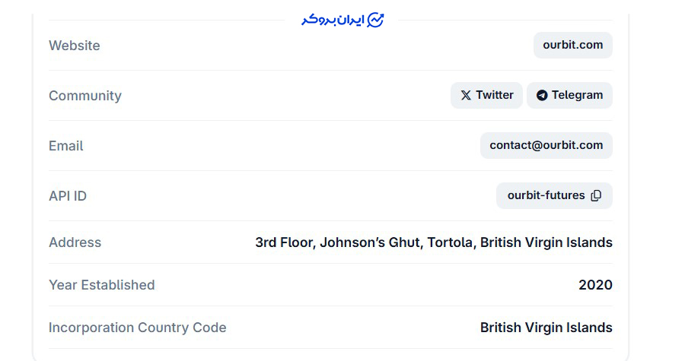685x361 pixels.
Task: Click the ourbit-futures API ID text
Action: click(546, 195)
